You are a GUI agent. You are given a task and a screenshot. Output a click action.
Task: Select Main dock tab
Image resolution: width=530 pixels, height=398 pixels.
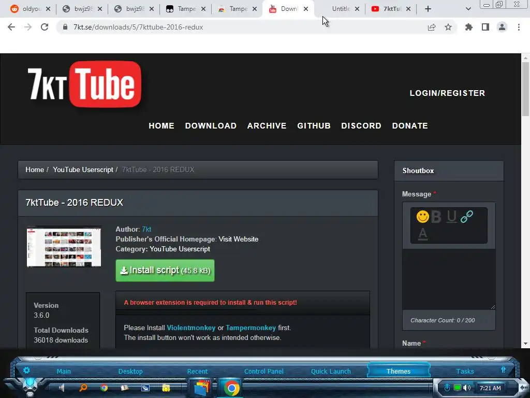[x=64, y=371]
